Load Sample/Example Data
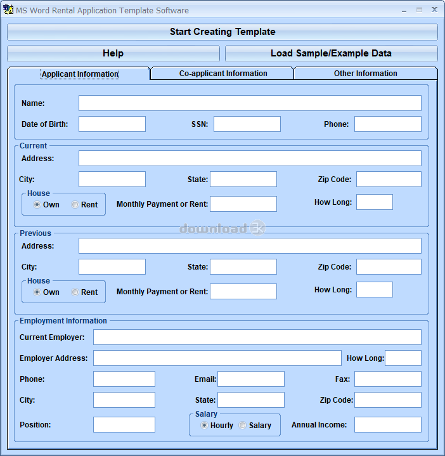The width and height of the screenshot is (445, 456). (332, 53)
